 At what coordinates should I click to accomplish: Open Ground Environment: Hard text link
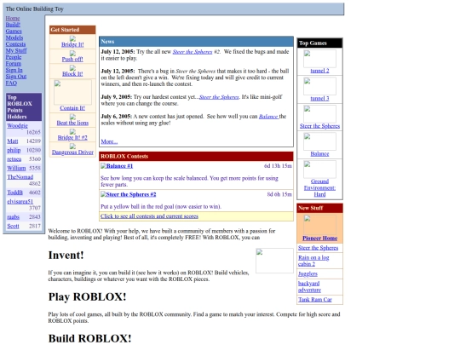click(319, 187)
